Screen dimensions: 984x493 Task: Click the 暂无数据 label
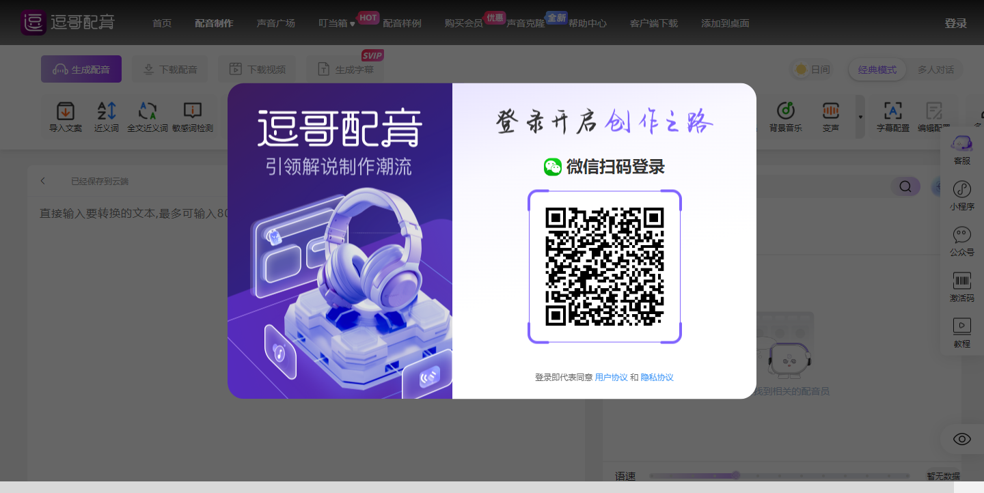(943, 476)
